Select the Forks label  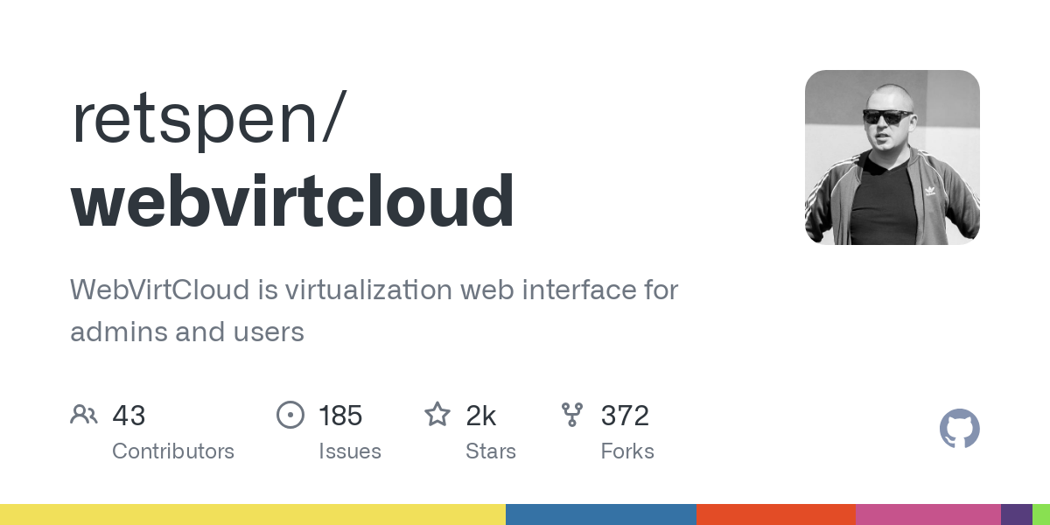[x=627, y=451]
